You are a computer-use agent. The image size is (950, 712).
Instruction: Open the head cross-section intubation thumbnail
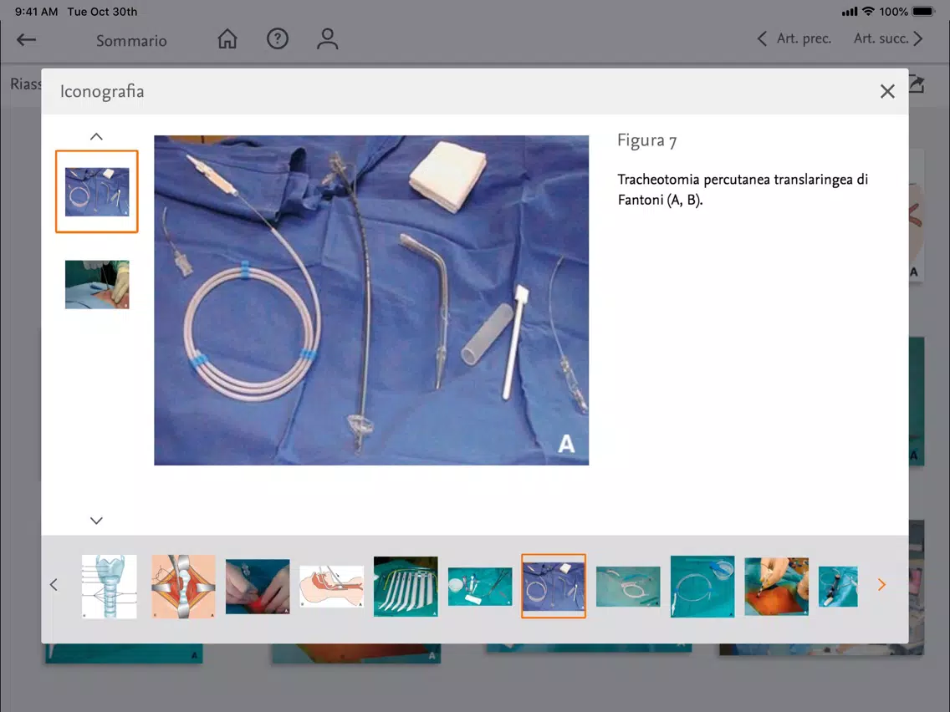coord(331,586)
